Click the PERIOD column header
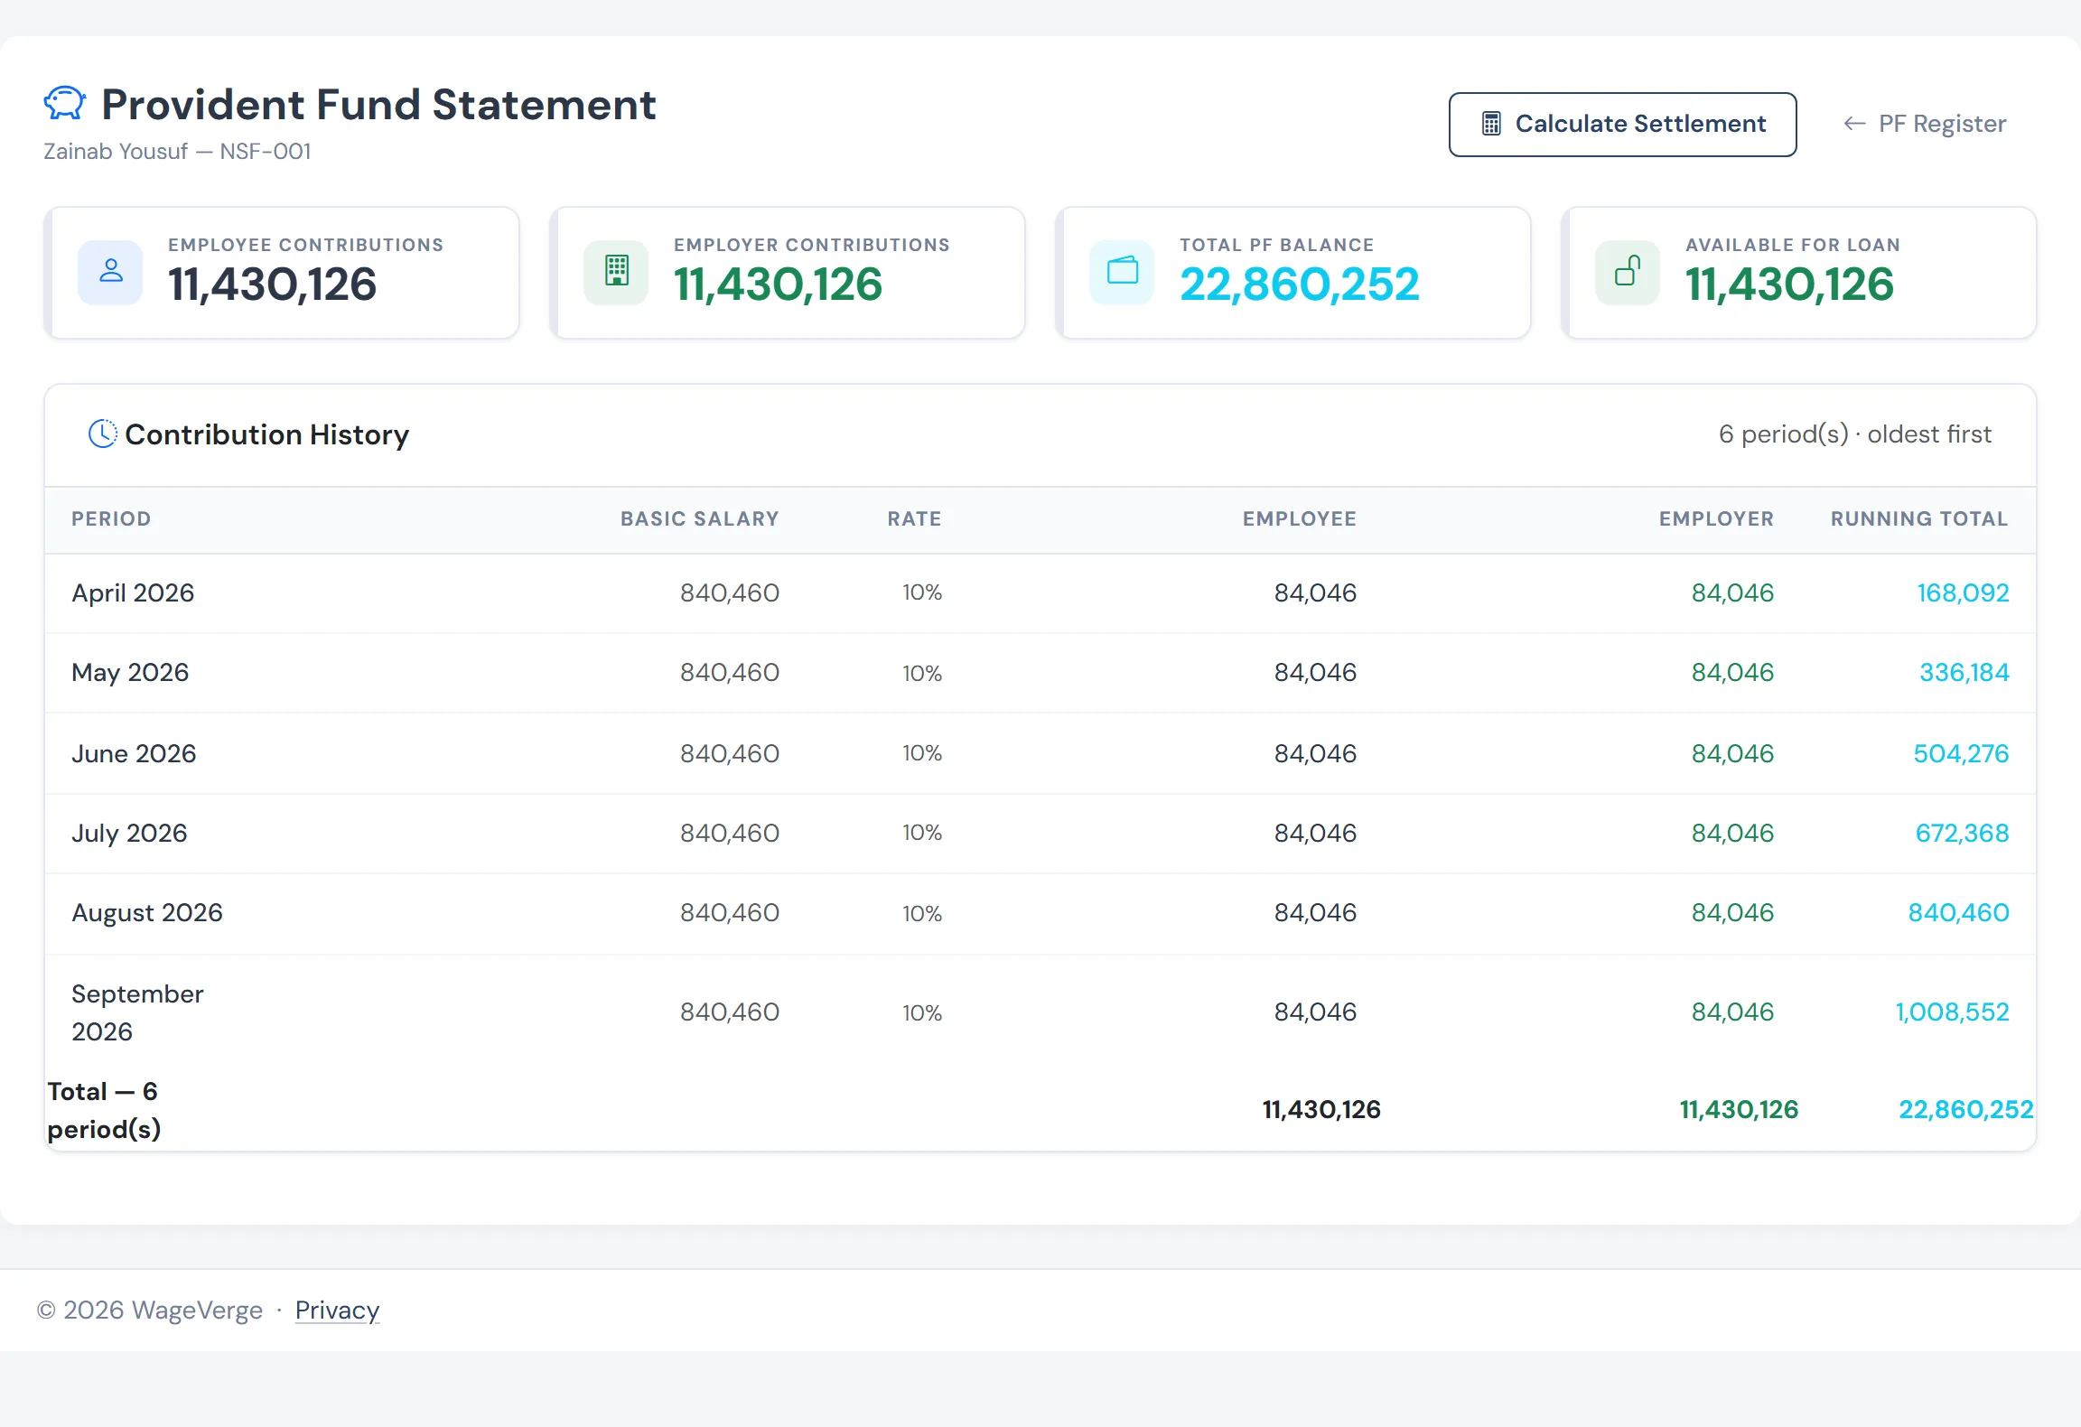 [x=111, y=518]
